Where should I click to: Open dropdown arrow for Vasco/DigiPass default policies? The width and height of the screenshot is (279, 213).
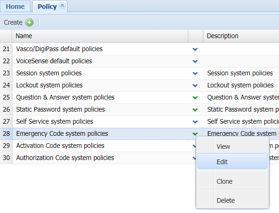(195, 49)
